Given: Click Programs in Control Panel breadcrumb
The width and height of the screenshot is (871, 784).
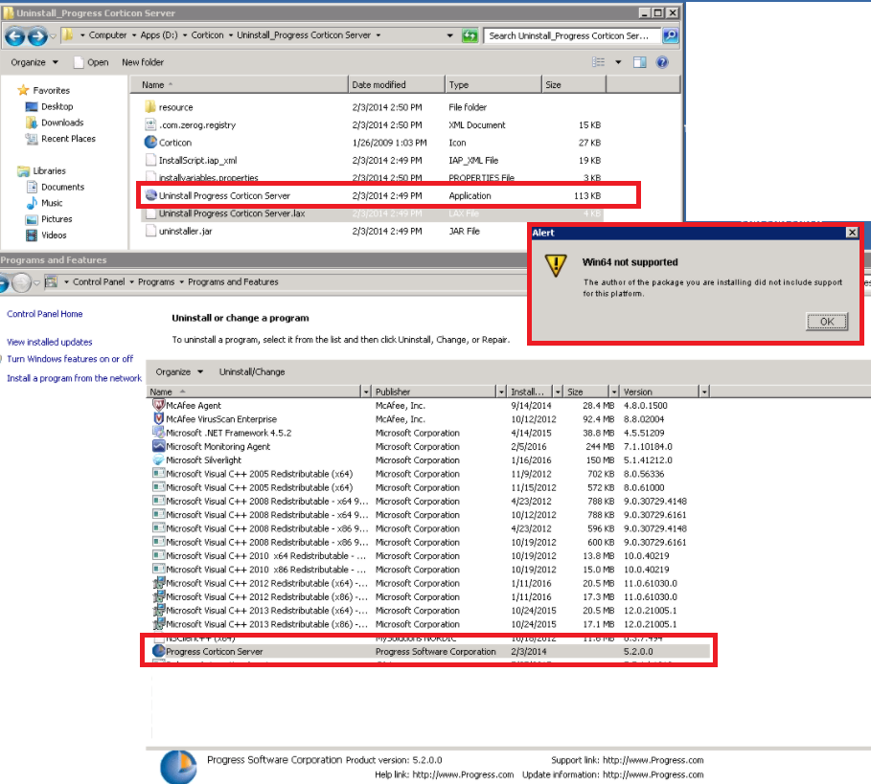Looking at the screenshot, I should [156, 281].
